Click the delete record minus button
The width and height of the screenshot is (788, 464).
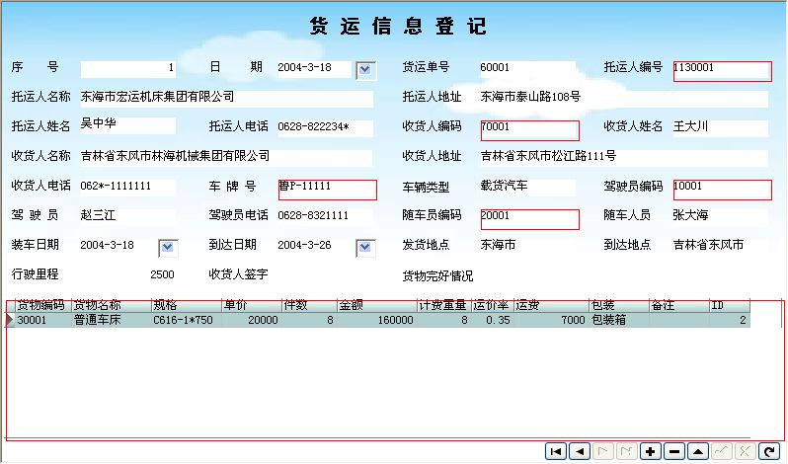point(674,451)
